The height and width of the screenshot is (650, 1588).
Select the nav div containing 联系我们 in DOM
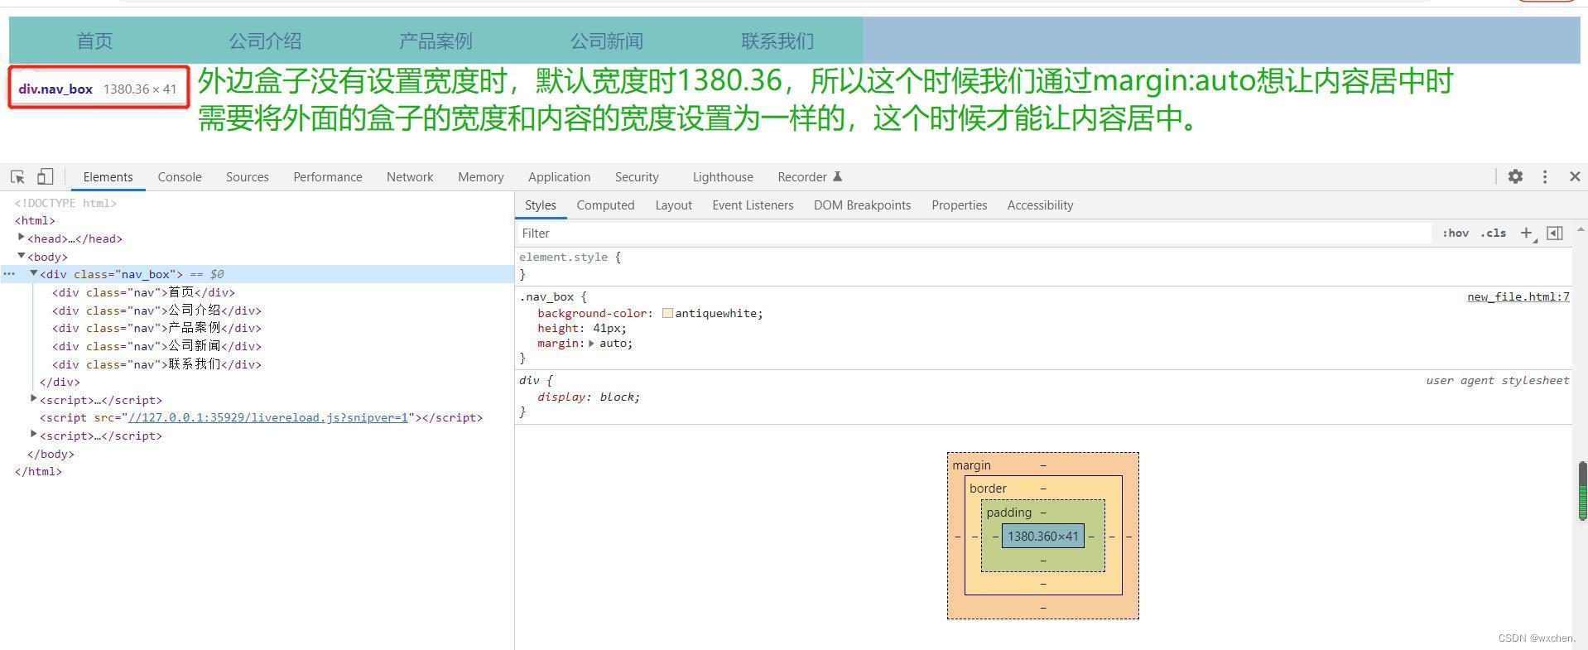pyautogui.click(x=156, y=364)
